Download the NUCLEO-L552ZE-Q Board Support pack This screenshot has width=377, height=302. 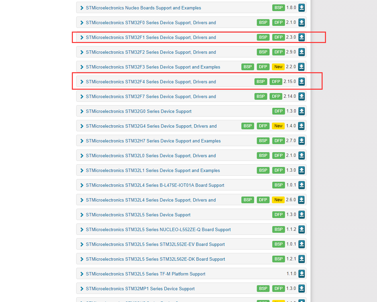[301, 229]
